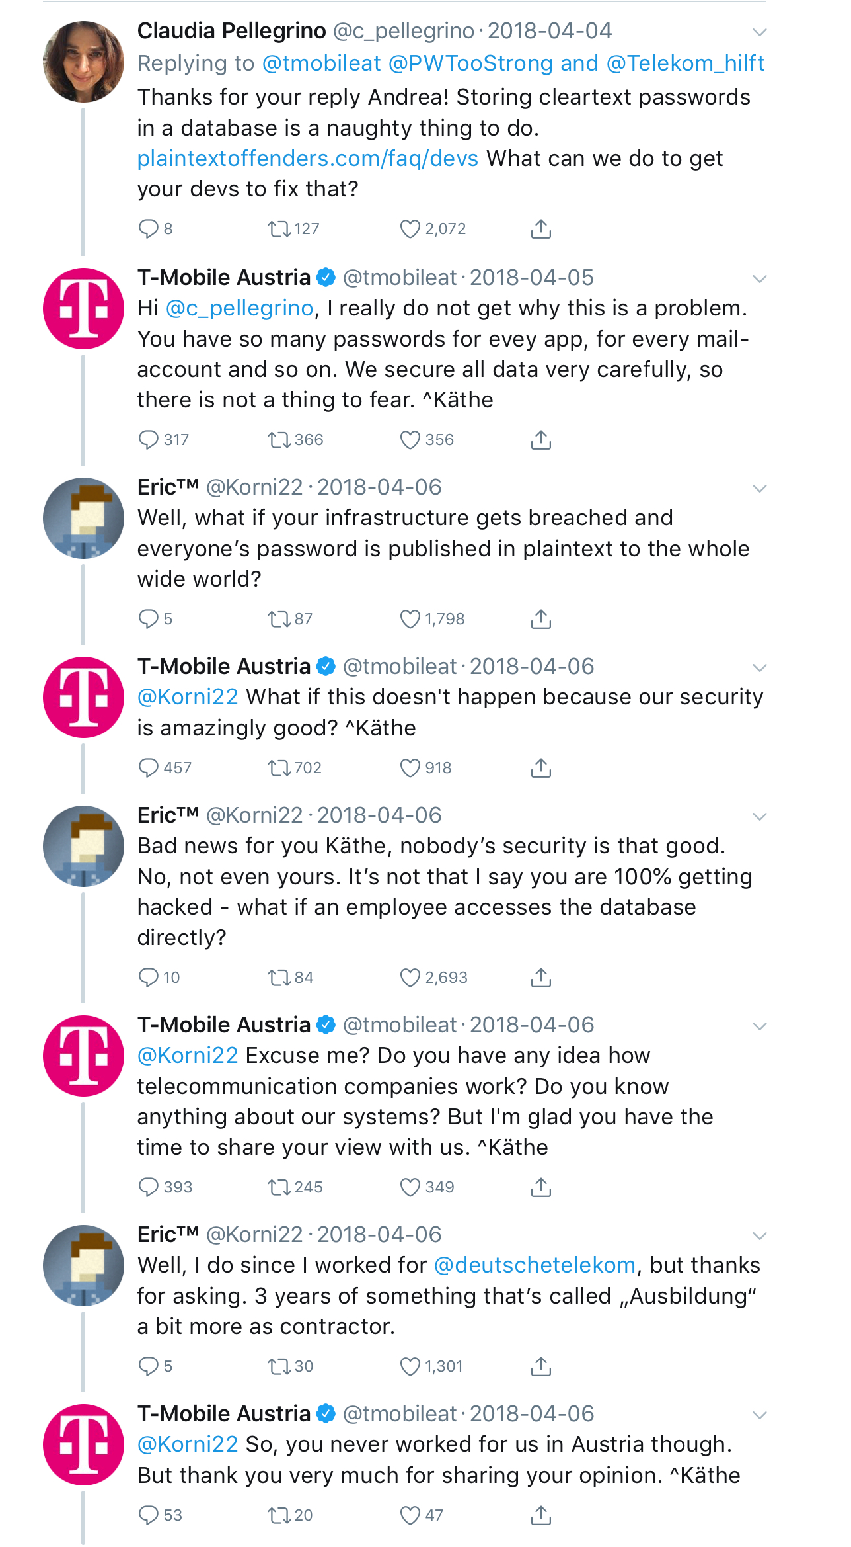Open options chevron on last T-Mobile tweet
Viewport: 851px width, 1547px height.
[760, 1415]
